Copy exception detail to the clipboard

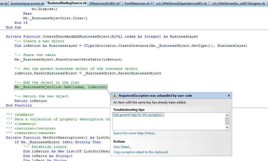click(x=140, y=152)
